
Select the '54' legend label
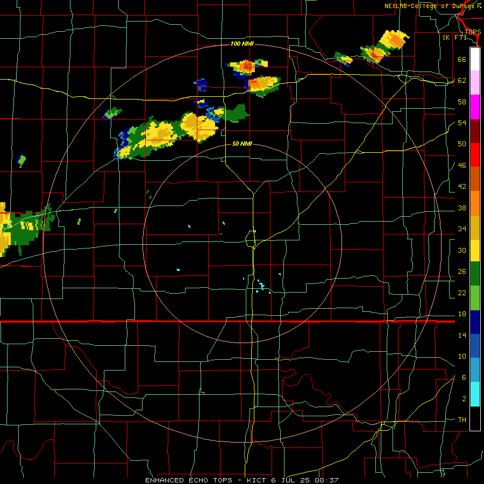(x=462, y=123)
